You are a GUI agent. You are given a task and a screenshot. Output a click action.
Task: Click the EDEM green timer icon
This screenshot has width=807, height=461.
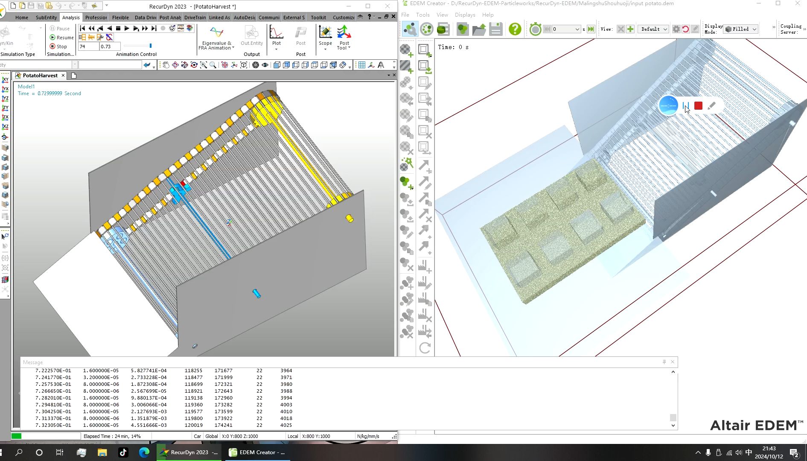click(x=535, y=29)
